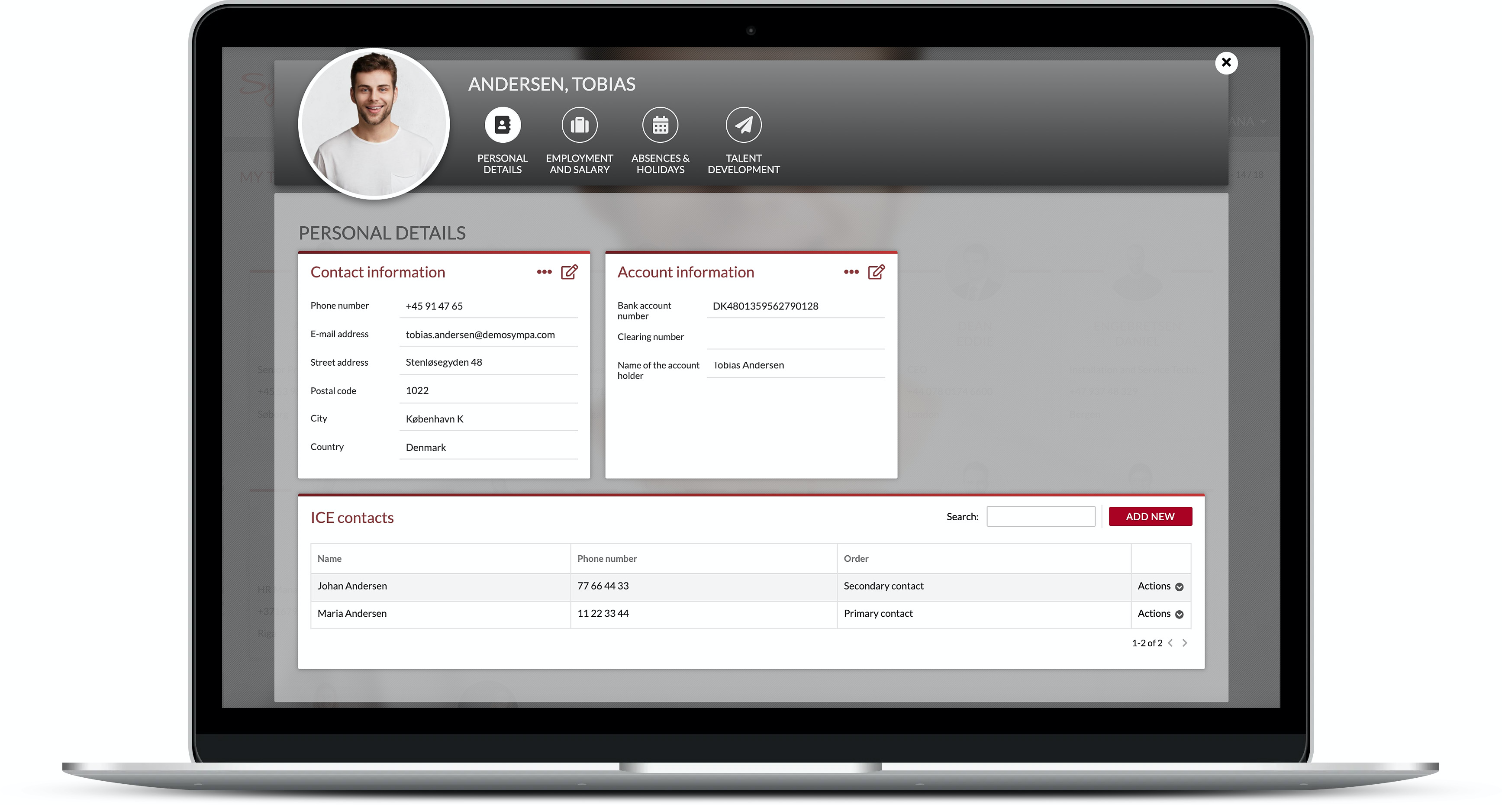Sort ICE contacts by Phone number column

703,558
